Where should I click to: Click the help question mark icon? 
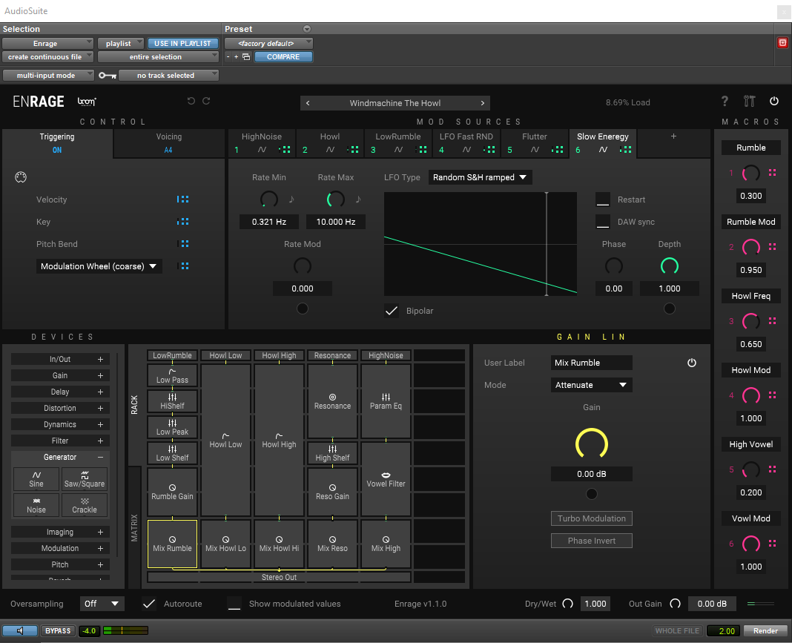[725, 102]
